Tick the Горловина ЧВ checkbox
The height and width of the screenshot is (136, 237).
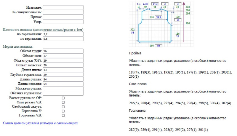(x=63, y=116)
